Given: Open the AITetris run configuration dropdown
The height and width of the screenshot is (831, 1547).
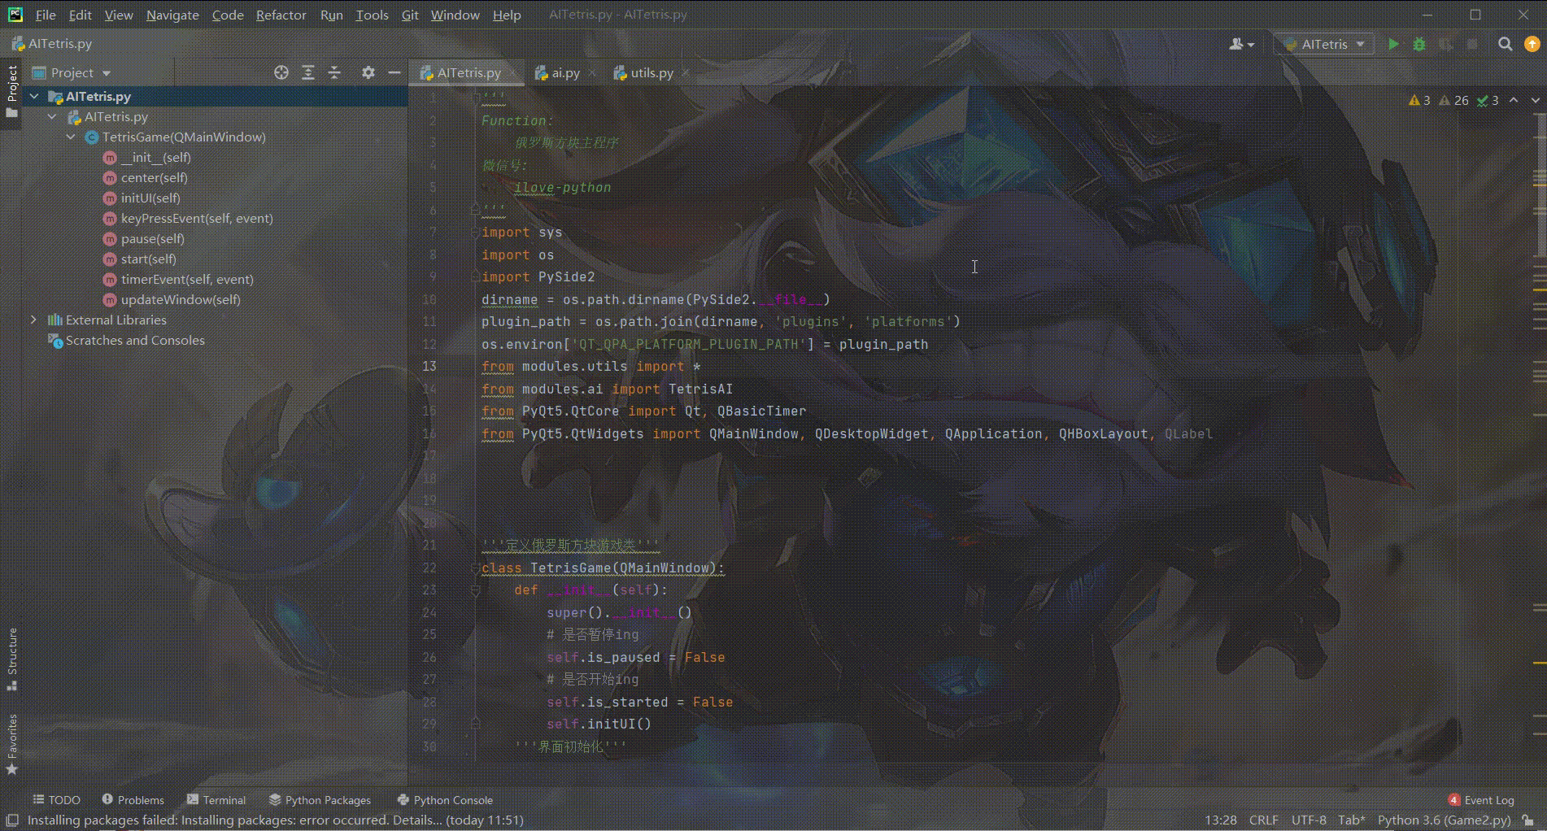Looking at the screenshot, I should tap(1324, 45).
